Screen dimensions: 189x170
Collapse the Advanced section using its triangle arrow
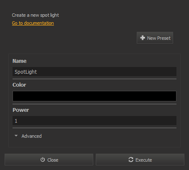(x=16, y=136)
